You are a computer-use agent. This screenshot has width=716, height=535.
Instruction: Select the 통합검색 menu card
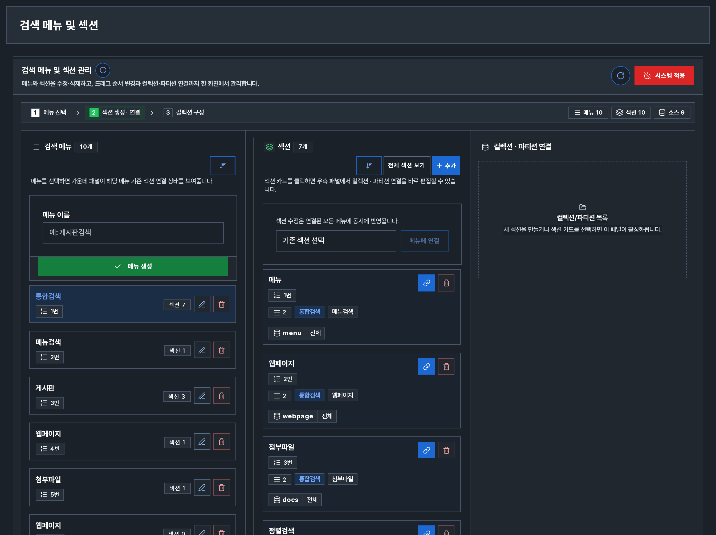132,304
